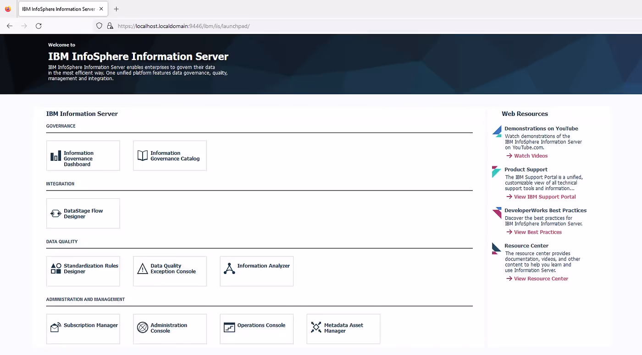Open Standardization Rules Designer
The width and height of the screenshot is (642, 355).
[x=83, y=271]
